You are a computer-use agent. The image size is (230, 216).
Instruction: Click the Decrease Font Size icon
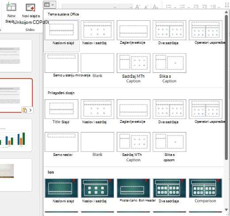(x=146, y=7)
